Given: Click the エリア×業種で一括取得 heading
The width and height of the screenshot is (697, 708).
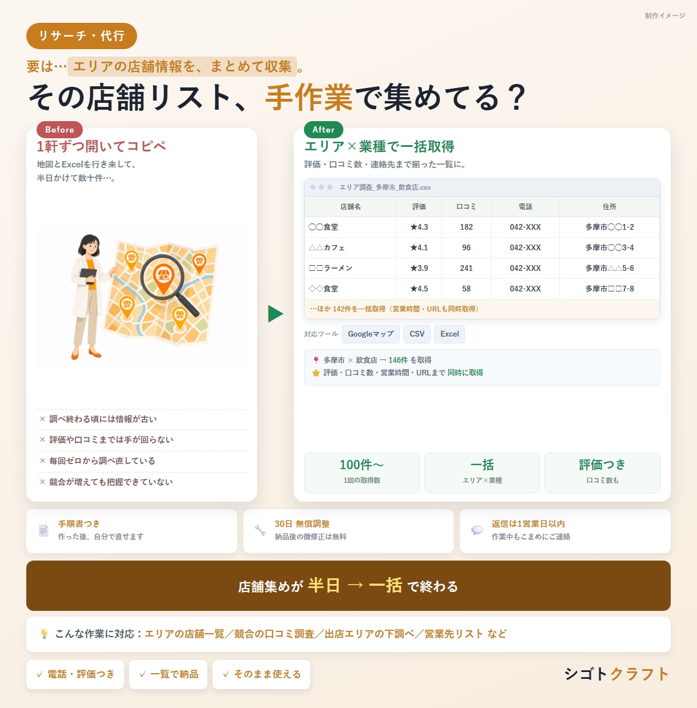Looking at the screenshot, I should (379, 147).
